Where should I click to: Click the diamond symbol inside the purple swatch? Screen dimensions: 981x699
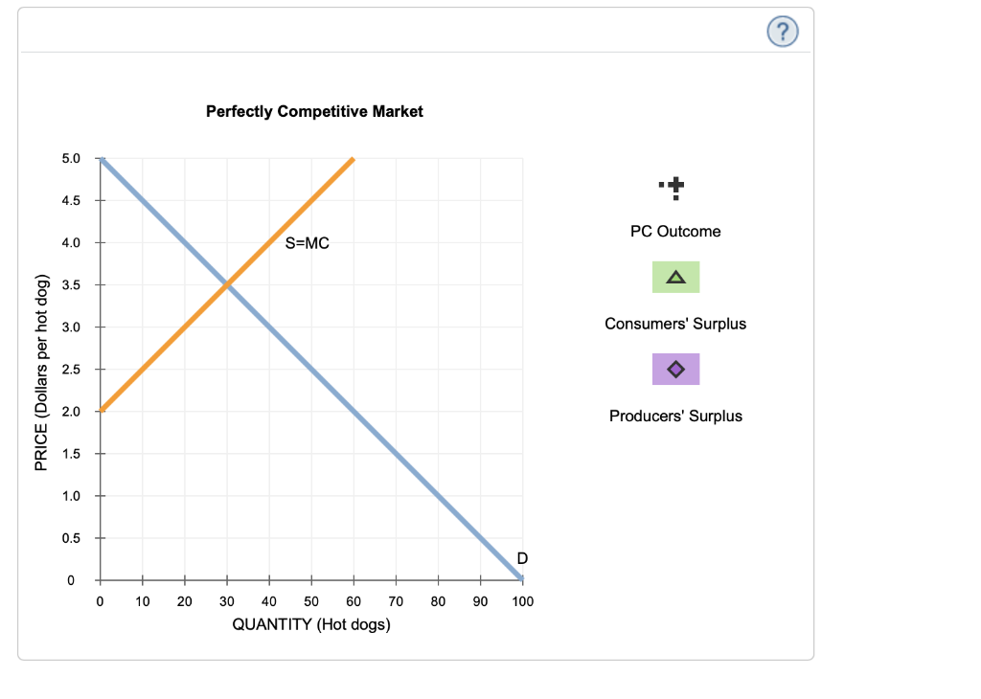coord(675,369)
